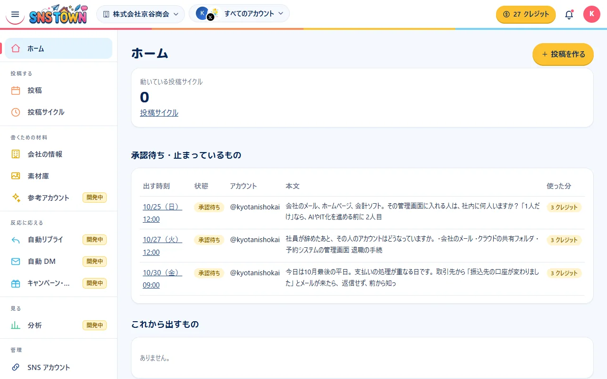Click the 動いている投稿サイクル count 0
607x379 pixels.
coord(145,97)
